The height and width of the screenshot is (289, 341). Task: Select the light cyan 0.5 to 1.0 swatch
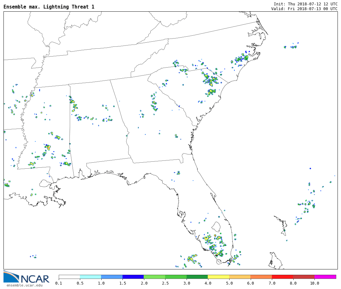coord(90,277)
